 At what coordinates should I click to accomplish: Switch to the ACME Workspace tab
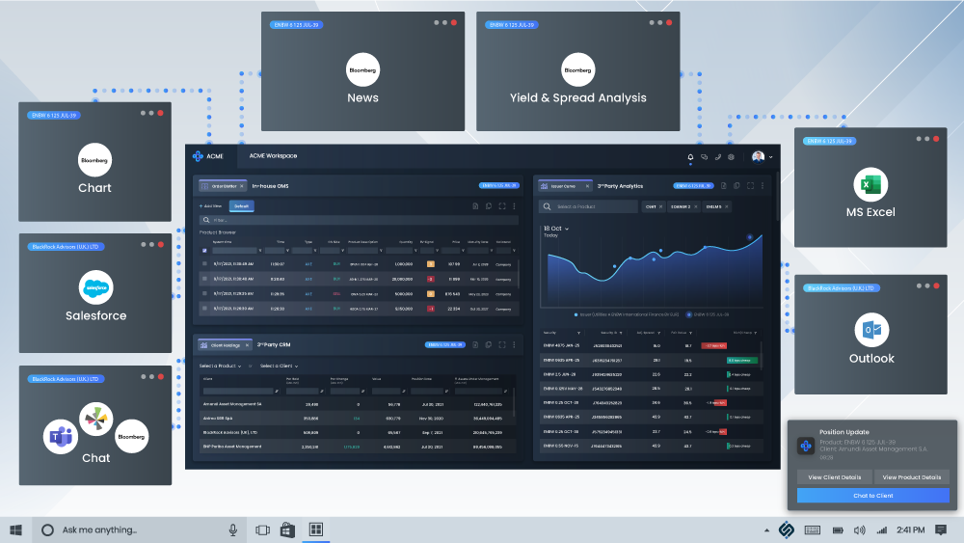click(x=273, y=156)
